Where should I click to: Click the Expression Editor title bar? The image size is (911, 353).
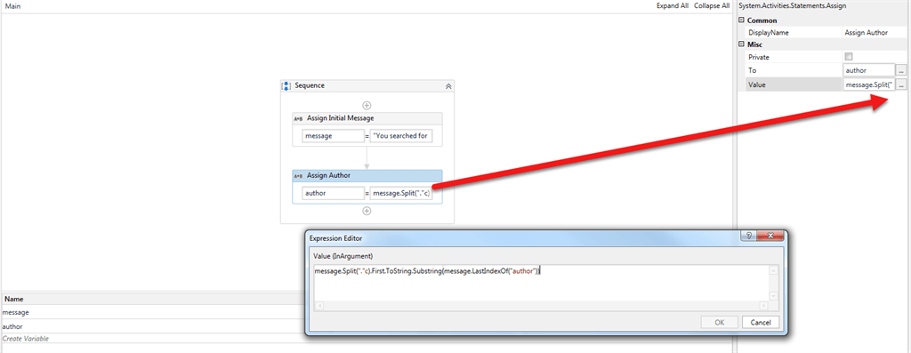[x=523, y=238]
